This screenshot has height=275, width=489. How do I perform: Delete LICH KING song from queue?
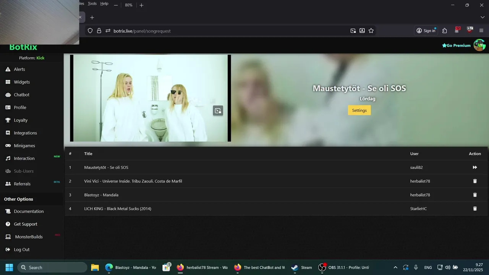475,209
